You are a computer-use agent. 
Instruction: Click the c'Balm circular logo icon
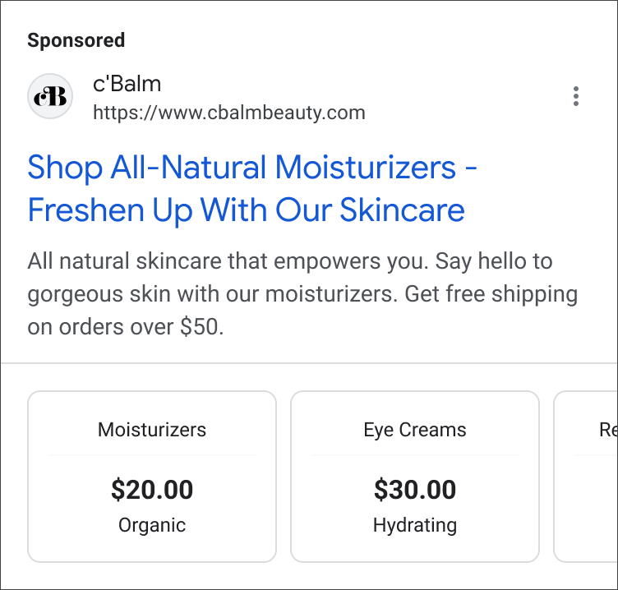50,96
